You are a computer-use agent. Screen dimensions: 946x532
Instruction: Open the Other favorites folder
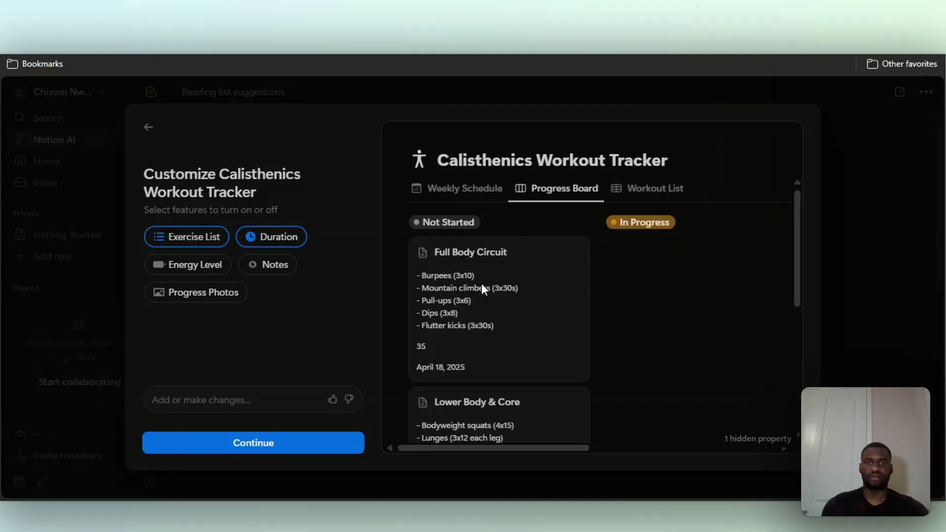click(x=902, y=64)
